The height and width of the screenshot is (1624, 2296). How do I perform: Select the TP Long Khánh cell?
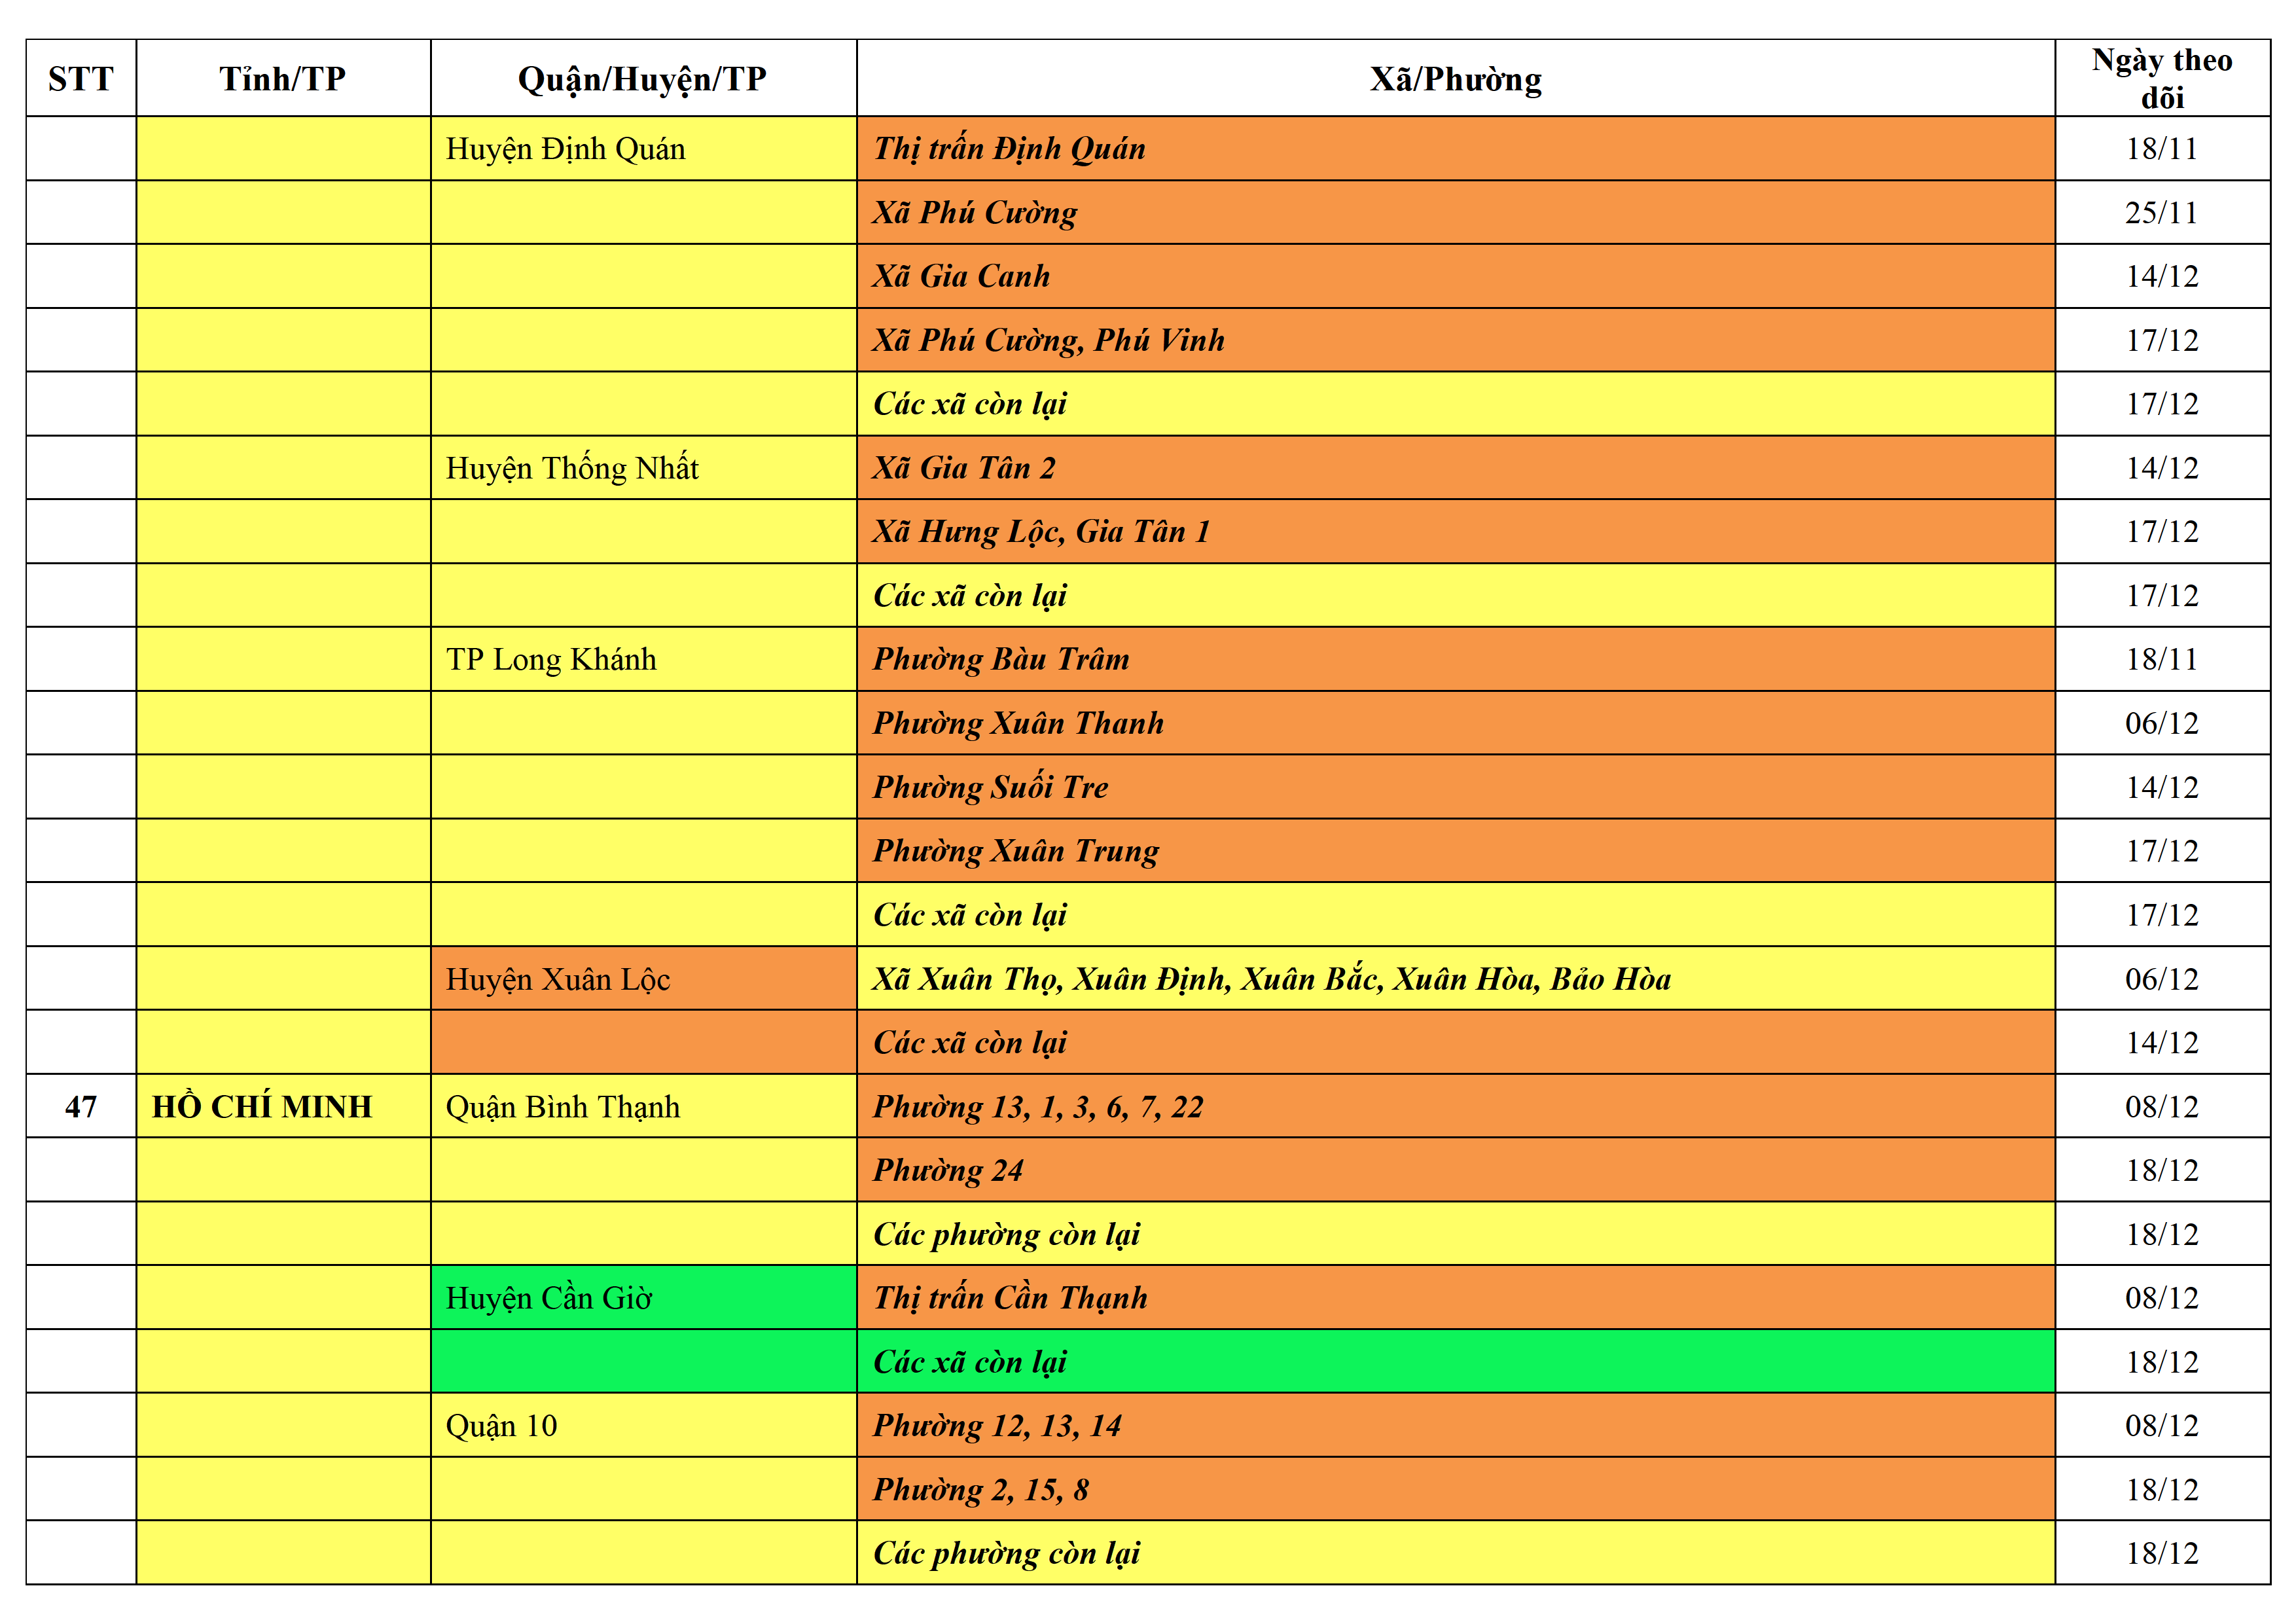tap(551, 659)
